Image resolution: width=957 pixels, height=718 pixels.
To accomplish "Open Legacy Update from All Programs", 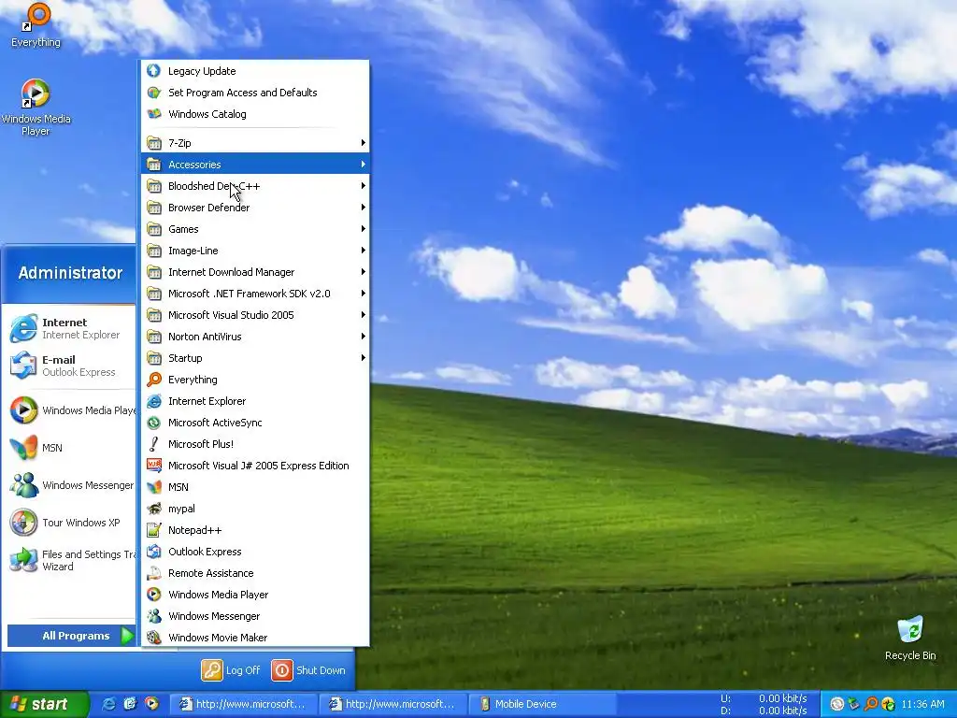I will tap(255, 71).
